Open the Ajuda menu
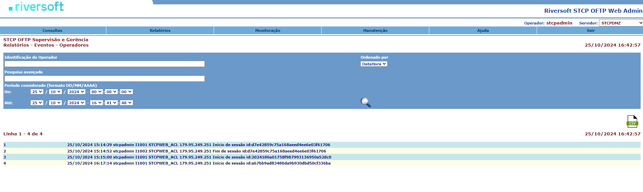This screenshot has height=192, width=643. point(483,30)
